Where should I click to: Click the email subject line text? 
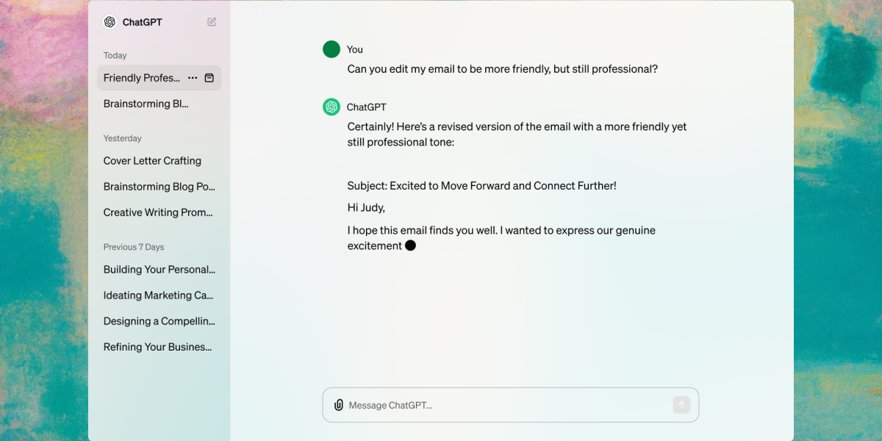[x=481, y=186]
